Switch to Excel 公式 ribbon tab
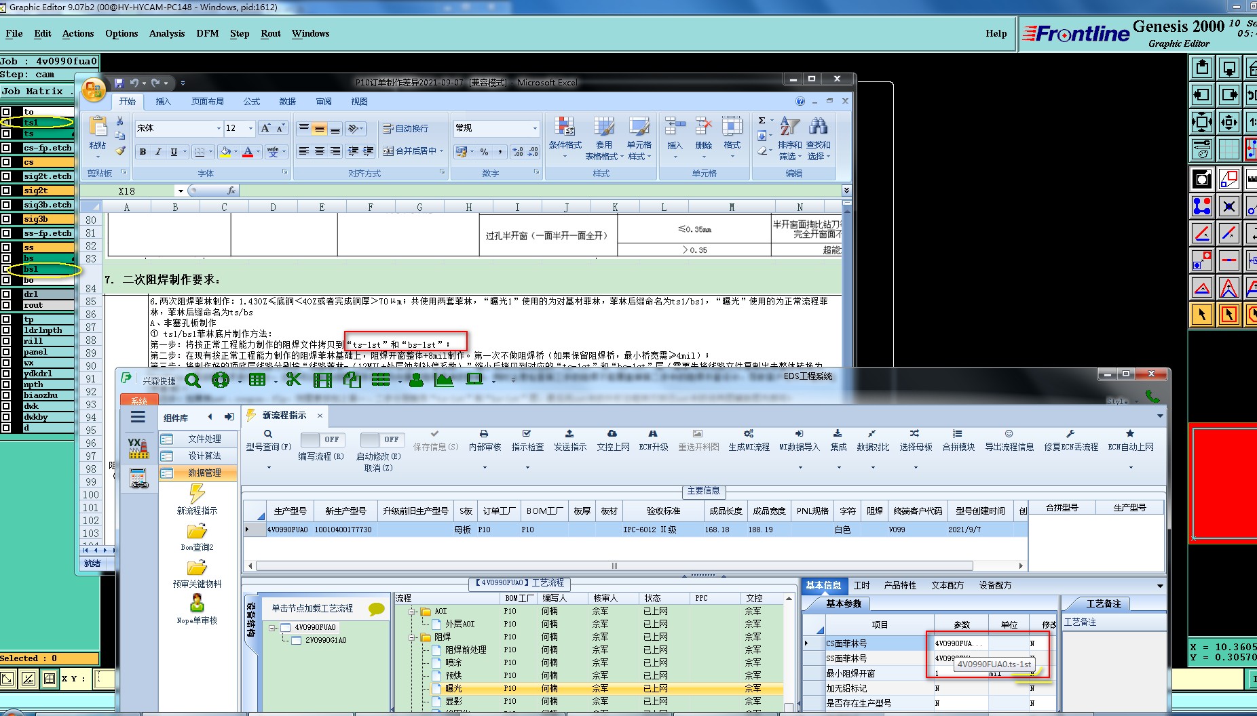The width and height of the screenshot is (1257, 716). (252, 102)
